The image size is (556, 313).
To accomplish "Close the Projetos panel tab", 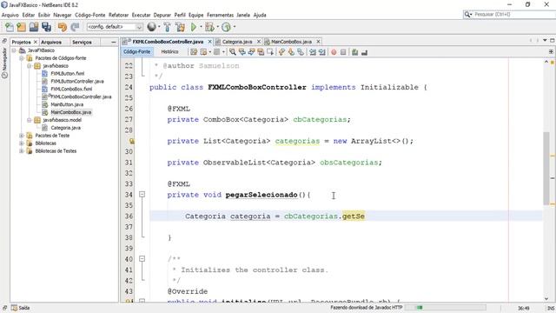I will click(35, 42).
